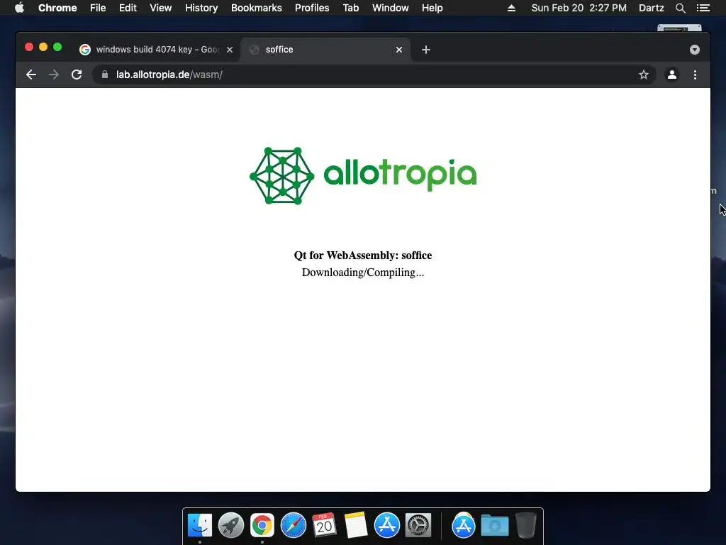
Task: Open Chrome's three-dot menu
Action: (x=695, y=75)
